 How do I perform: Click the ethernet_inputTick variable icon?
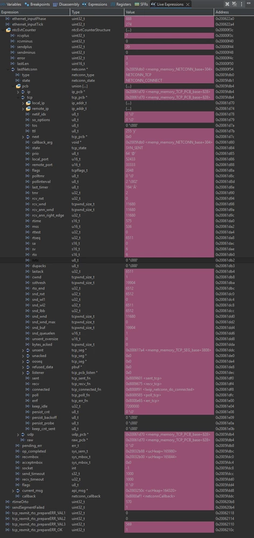coord(8,24)
